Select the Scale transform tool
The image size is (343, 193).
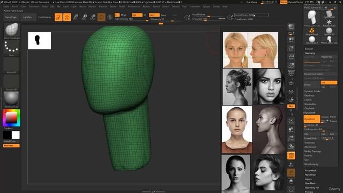[x=84, y=17]
